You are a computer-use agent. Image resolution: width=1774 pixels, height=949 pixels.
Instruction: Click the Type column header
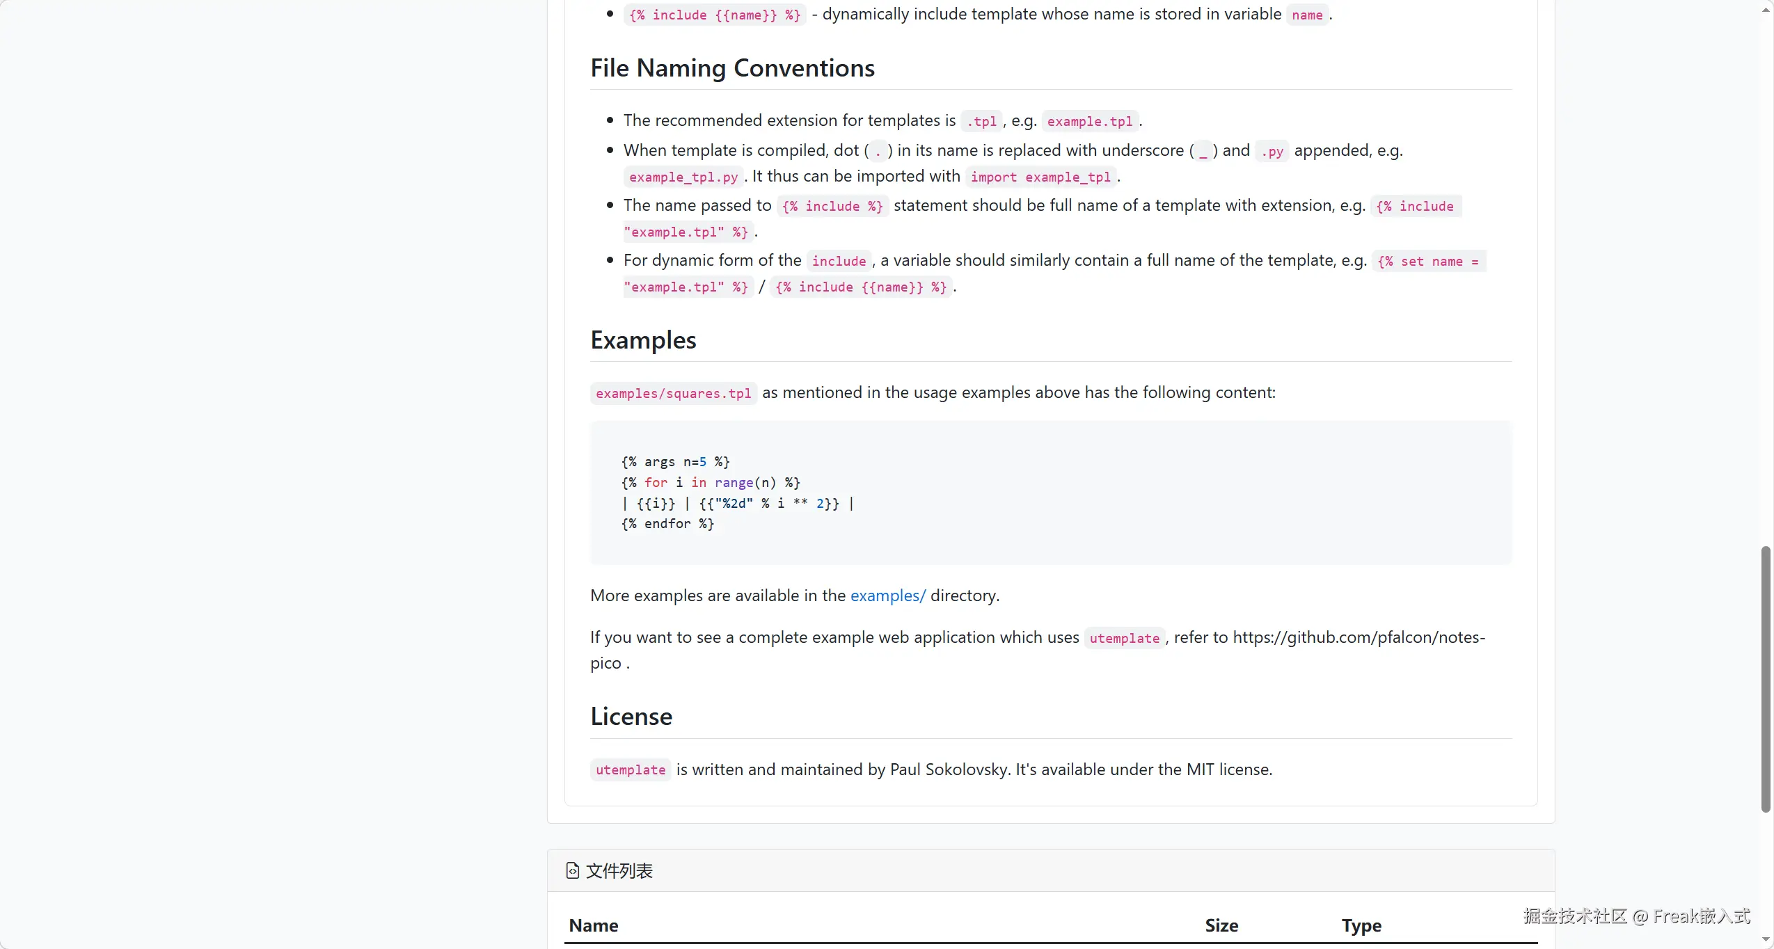coord(1361,925)
